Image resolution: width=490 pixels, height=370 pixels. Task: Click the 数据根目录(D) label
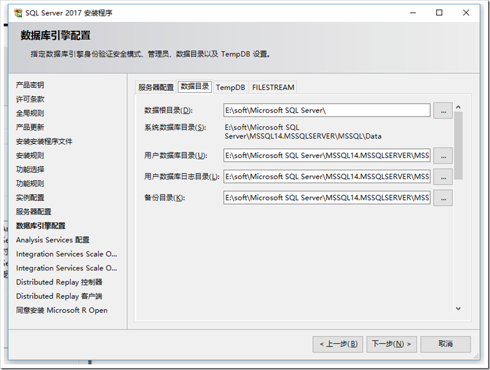pos(168,110)
